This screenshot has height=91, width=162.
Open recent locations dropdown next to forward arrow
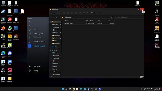pyautogui.click(x=56, y=17)
